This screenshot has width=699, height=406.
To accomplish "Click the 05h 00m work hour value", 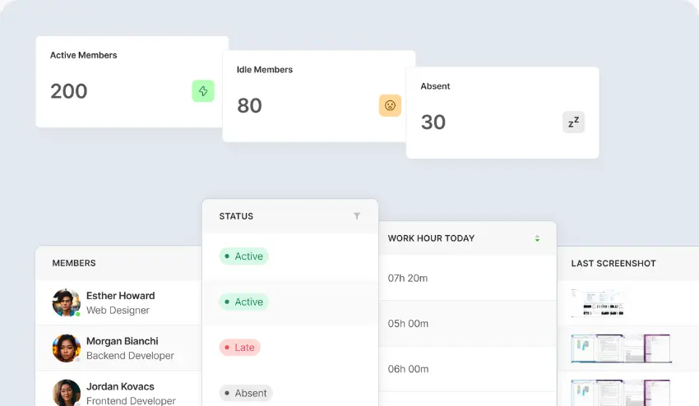I will pyautogui.click(x=408, y=324).
